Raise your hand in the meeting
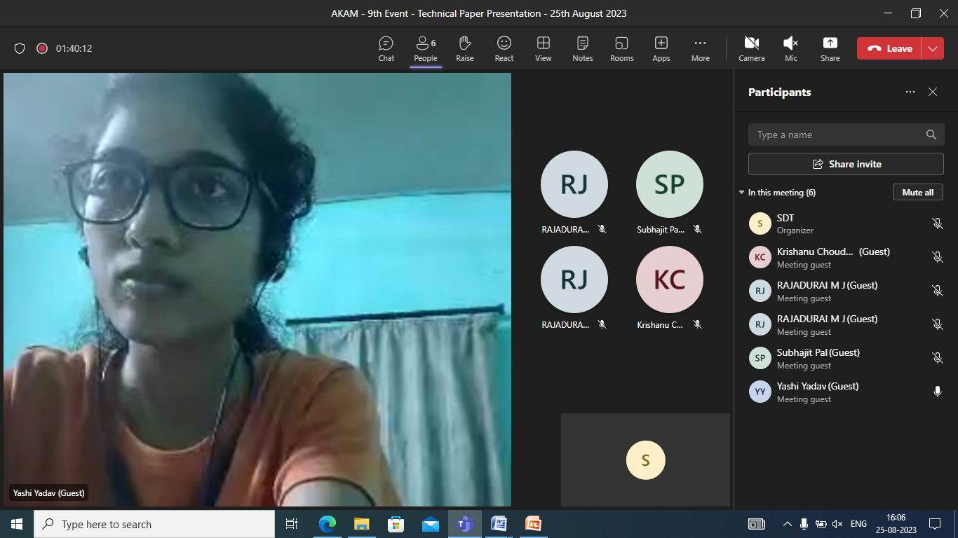Image resolution: width=958 pixels, height=538 pixels. tap(464, 48)
